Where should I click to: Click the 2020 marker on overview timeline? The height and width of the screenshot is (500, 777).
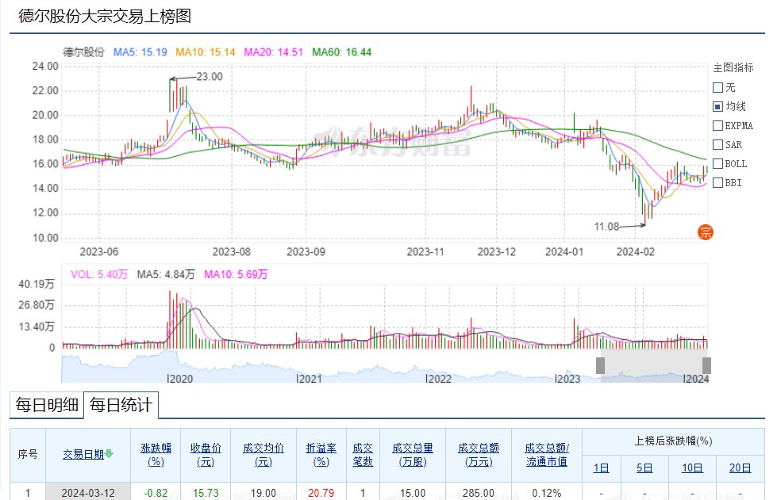click(180, 379)
